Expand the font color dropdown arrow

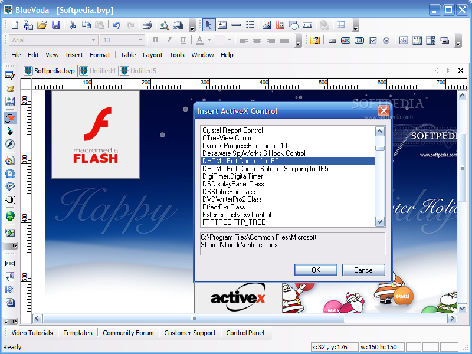tap(210, 40)
